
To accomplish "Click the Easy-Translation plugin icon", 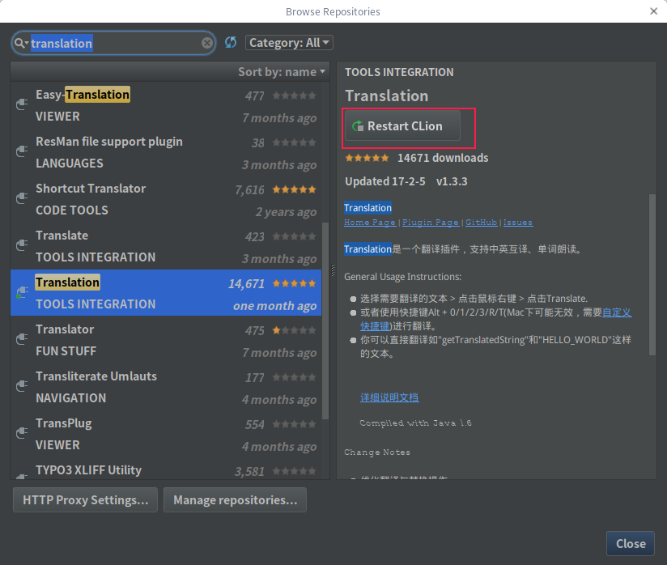I will click(23, 105).
